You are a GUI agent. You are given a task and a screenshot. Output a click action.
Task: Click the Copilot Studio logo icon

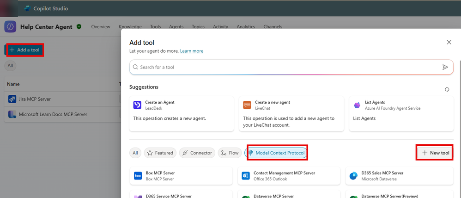(x=27, y=8)
